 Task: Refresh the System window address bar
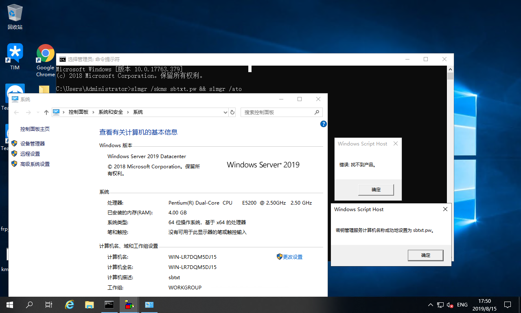point(232,112)
